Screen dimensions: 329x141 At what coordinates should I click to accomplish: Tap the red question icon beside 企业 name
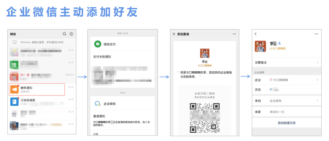pyautogui.click(x=271, y=80)
